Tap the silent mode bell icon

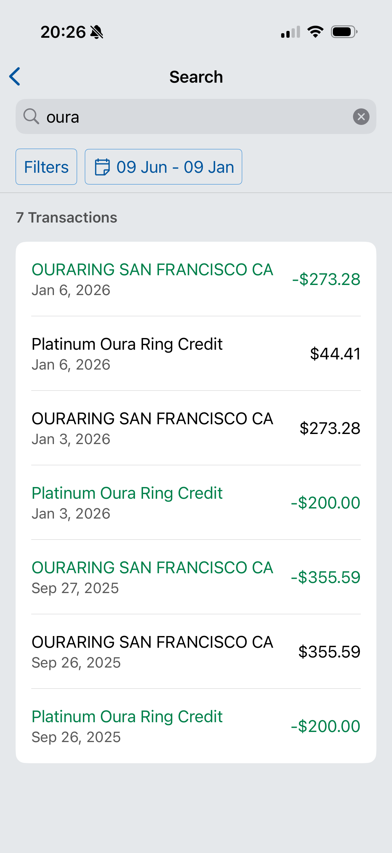pyautogui.click(x=97, y=32)
